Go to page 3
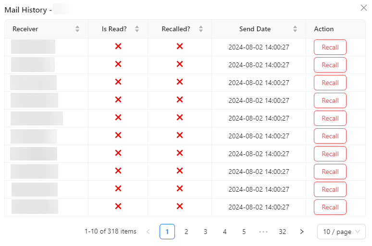 tap(205, 232)
